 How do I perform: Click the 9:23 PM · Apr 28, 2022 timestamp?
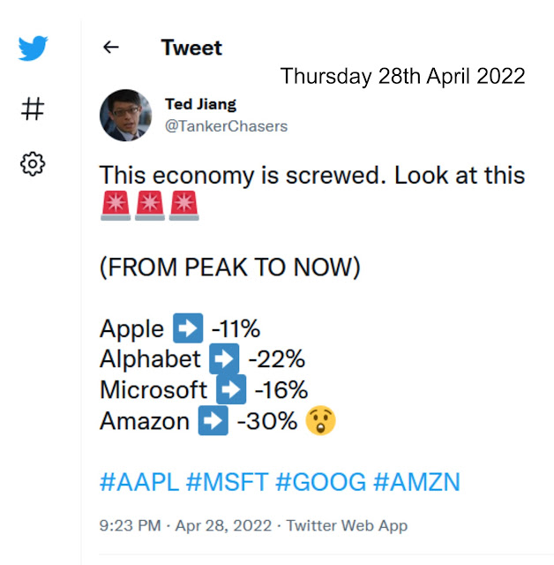tap(185, 526)
